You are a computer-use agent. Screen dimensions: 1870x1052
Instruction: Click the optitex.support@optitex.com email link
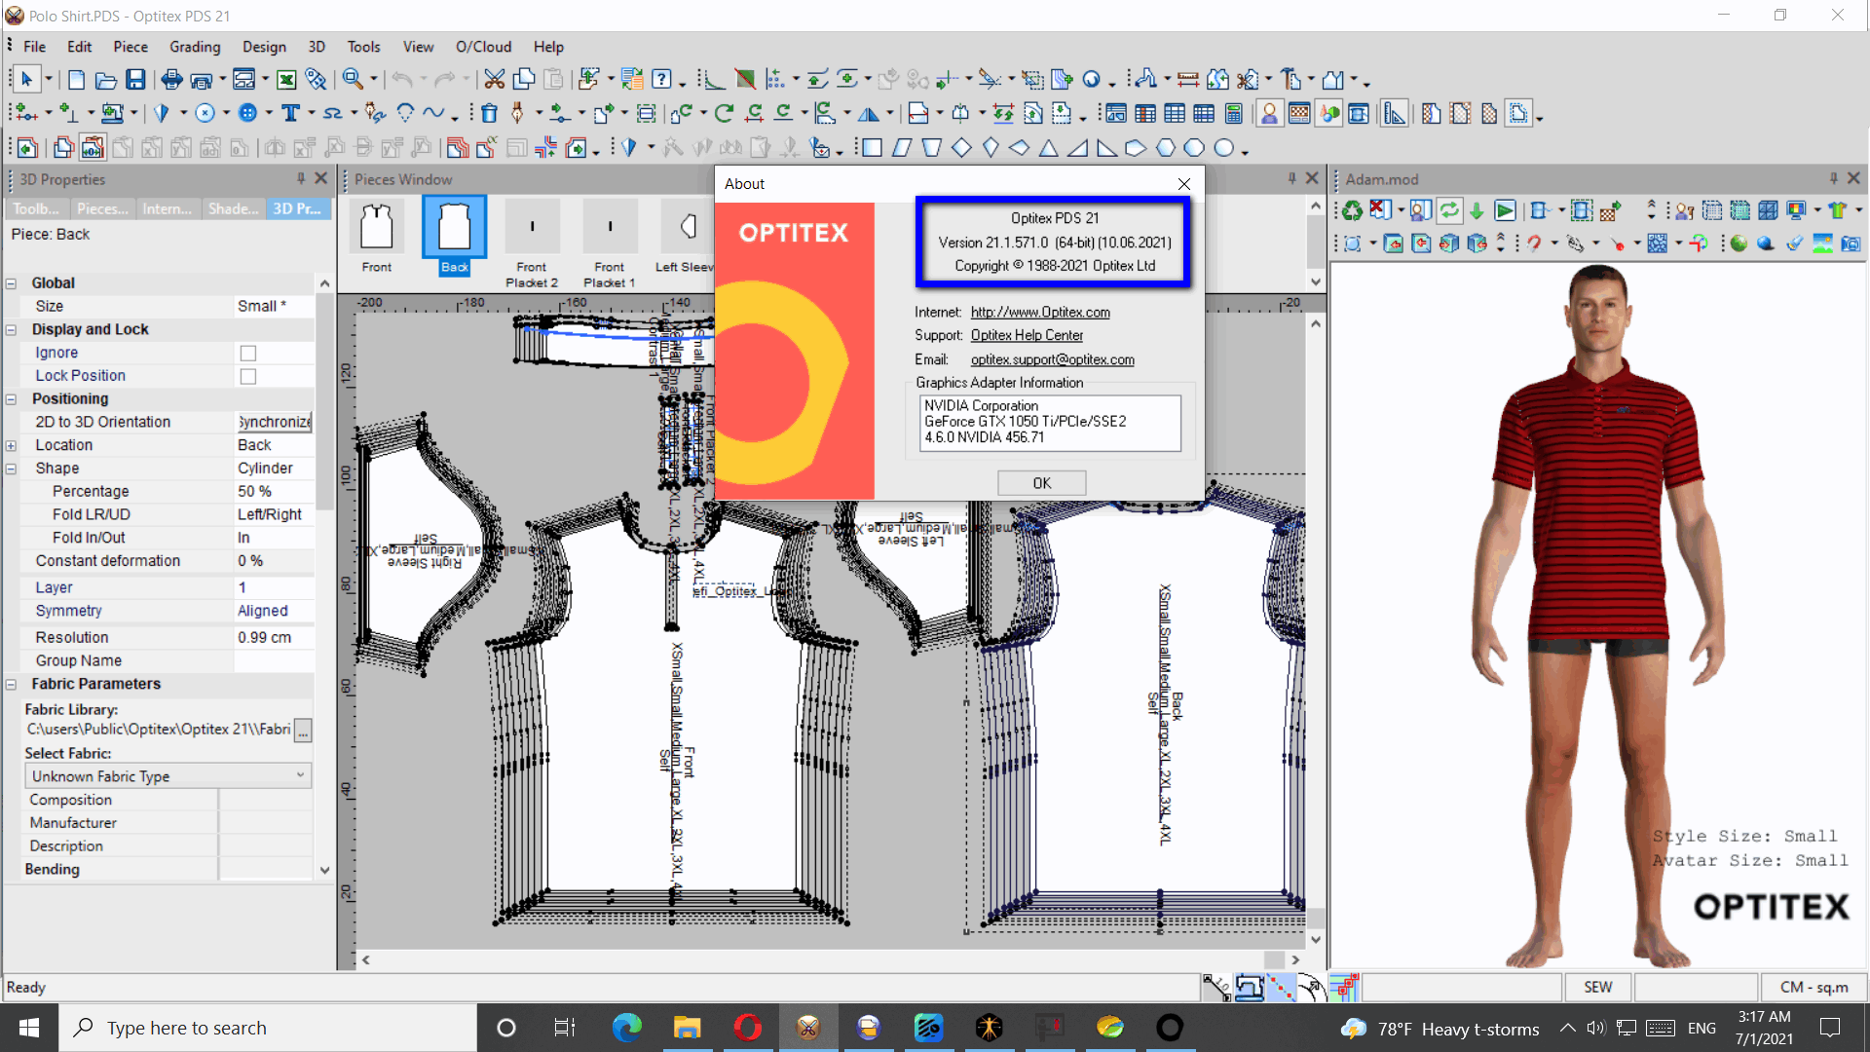[x=1052, y=359]
